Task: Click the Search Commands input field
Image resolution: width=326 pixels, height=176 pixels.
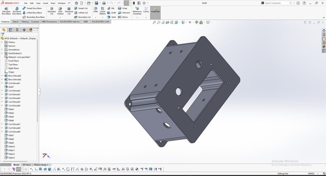Action: tap(276, 3)
